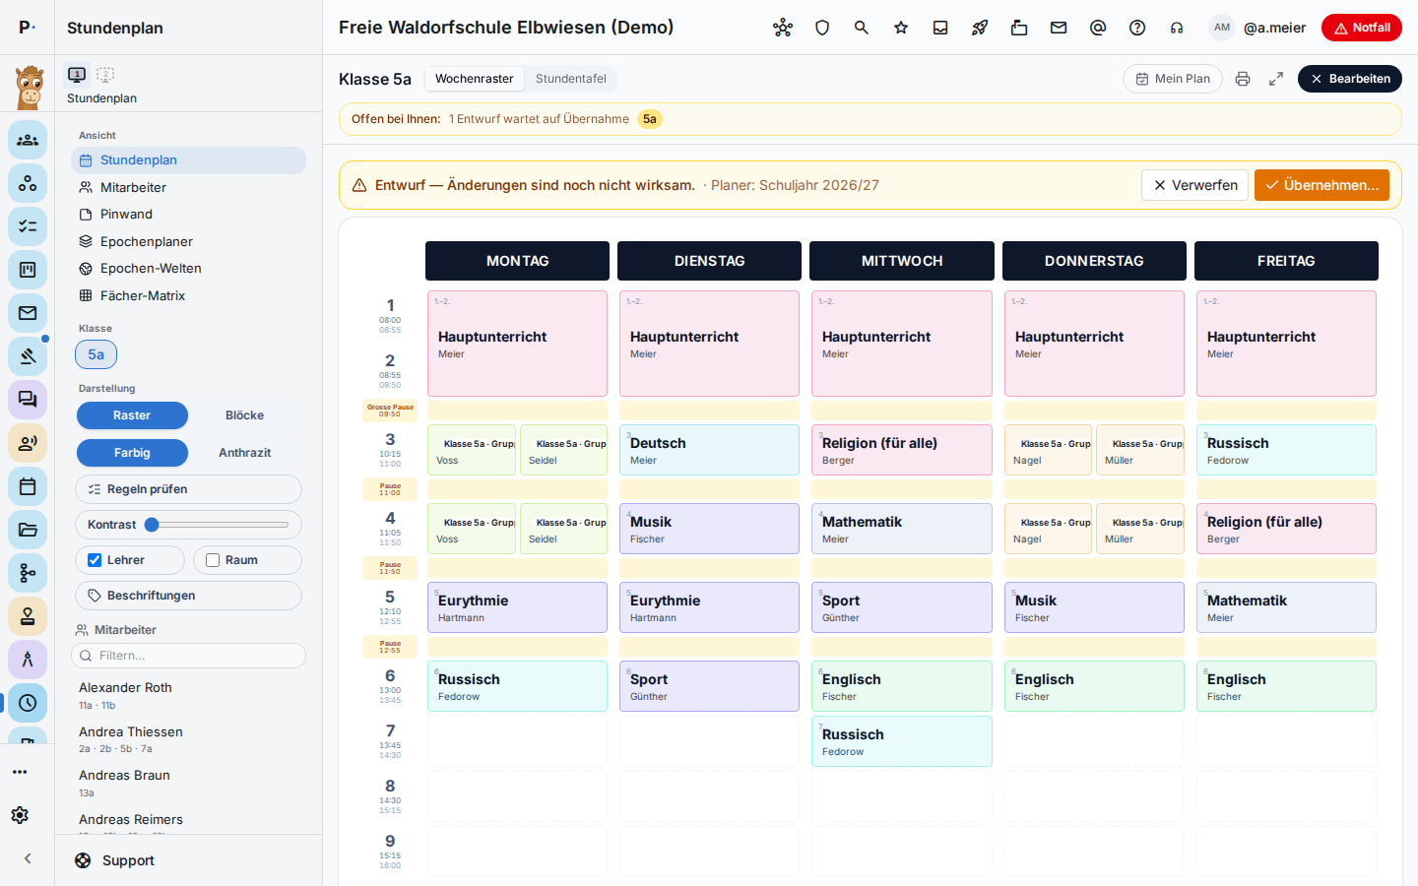Select class chip 5a under Klasse
Image resolution: width=1418 pixels, height=886 pixels.
click(96, 354)
